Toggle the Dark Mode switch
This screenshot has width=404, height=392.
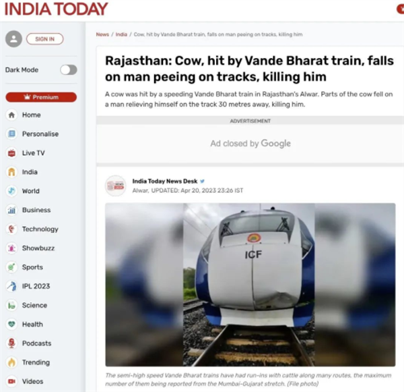69,69
